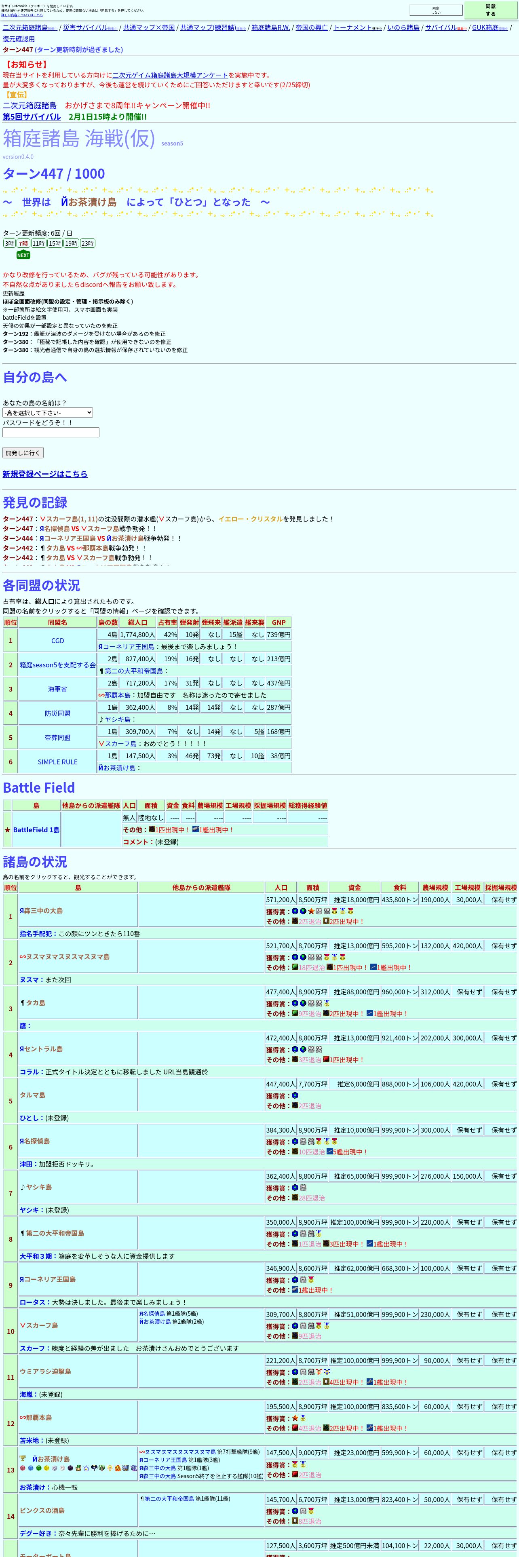Click the 571,200人 population cell
The height and width of the screenshot is (1557, 519).
(x=281, y=899)
